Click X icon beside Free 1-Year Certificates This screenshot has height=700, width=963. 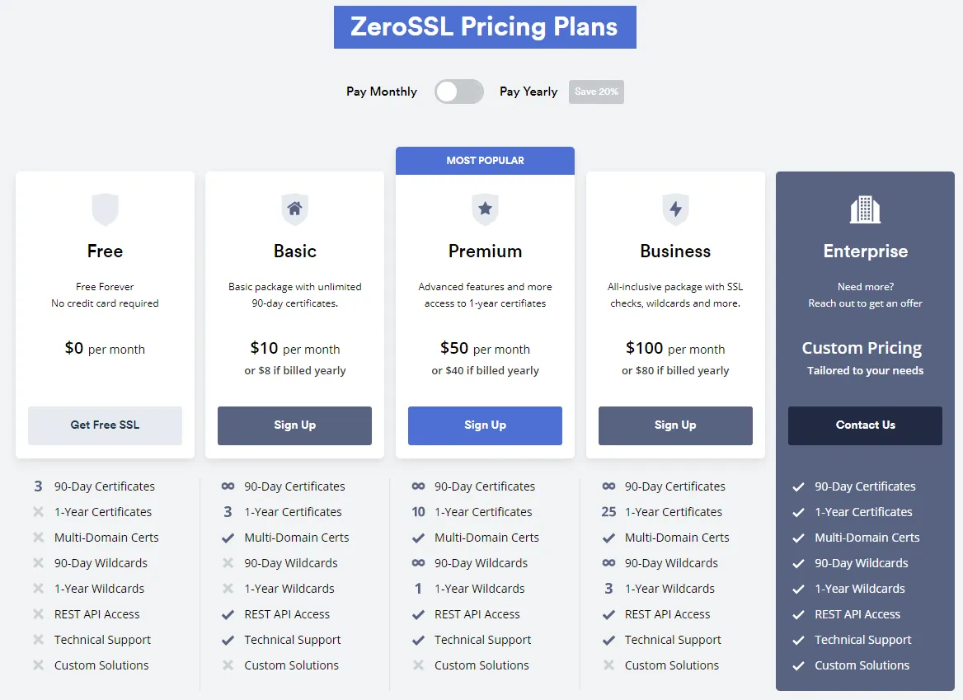click(x=38, y=512)
